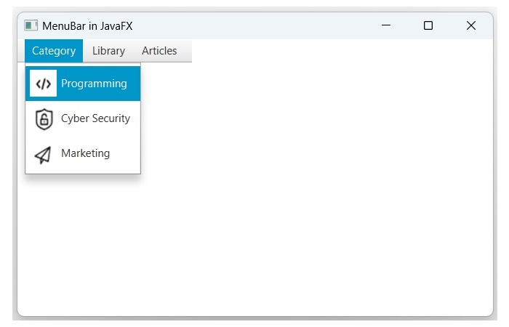Screen dimensions: 509x327
Task: Close the MenuBar in JavaFX window
Action: tap(470, 26)
